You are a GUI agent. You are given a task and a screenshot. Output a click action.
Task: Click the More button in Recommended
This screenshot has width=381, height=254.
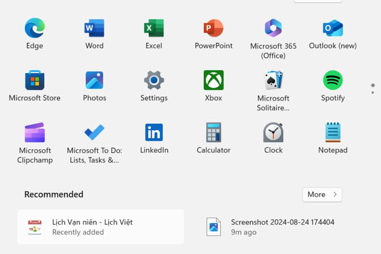[322, 194]
